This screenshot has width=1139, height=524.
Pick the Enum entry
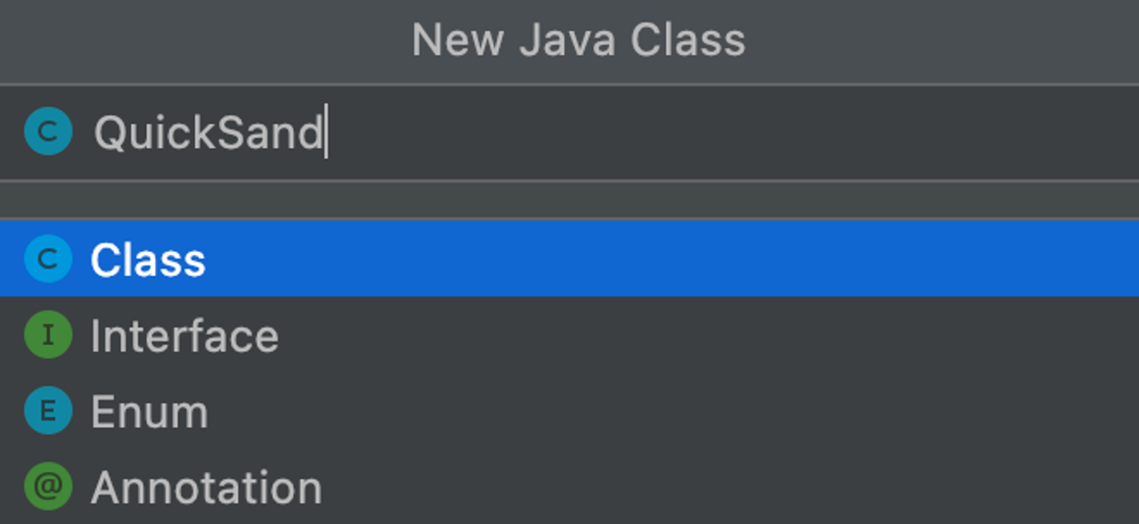click(x=569, y=410)
